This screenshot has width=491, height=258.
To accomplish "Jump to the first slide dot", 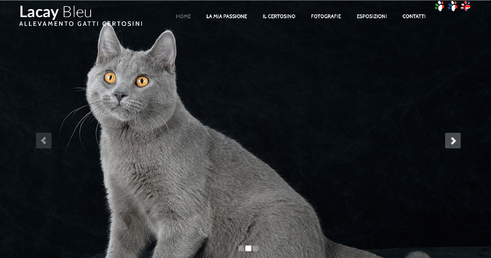I will 241,249.
